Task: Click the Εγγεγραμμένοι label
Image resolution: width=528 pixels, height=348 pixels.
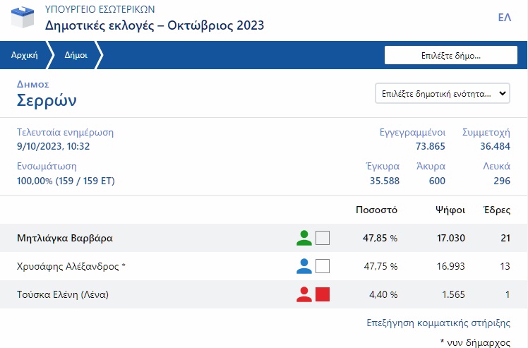Action: 412,133
